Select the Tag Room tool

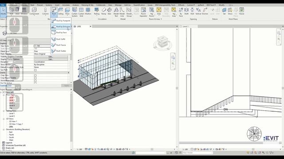click(x=152, y=12)
